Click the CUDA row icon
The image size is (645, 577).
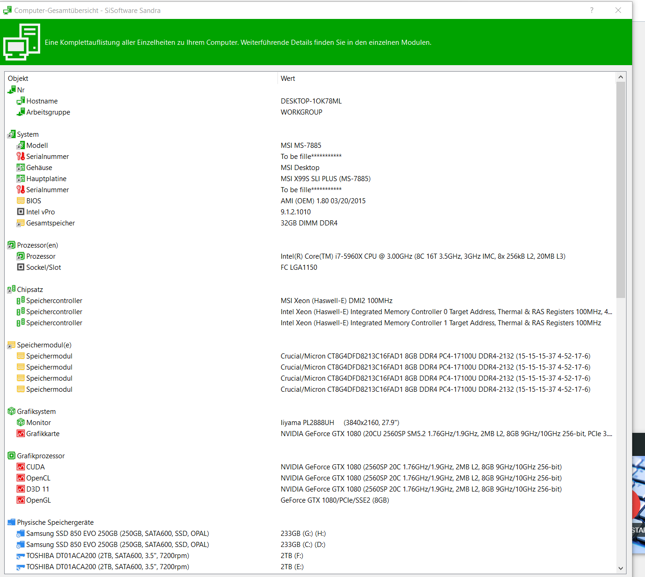coord(21,467)
